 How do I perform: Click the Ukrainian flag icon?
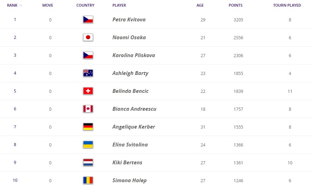pos(88,145)
